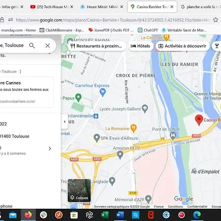Clear the search with X icon

[x=48, y=46]
